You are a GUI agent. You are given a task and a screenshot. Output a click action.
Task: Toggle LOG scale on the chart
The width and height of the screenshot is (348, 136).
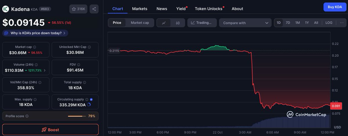[329, 23]
